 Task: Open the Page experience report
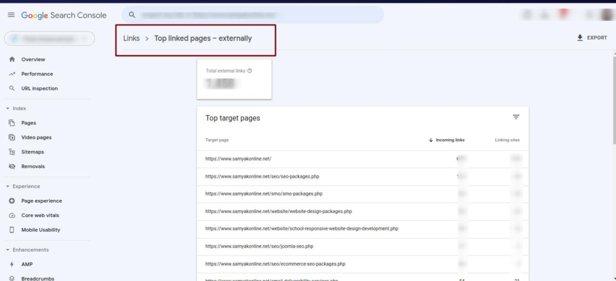click(x=42, y=201)
